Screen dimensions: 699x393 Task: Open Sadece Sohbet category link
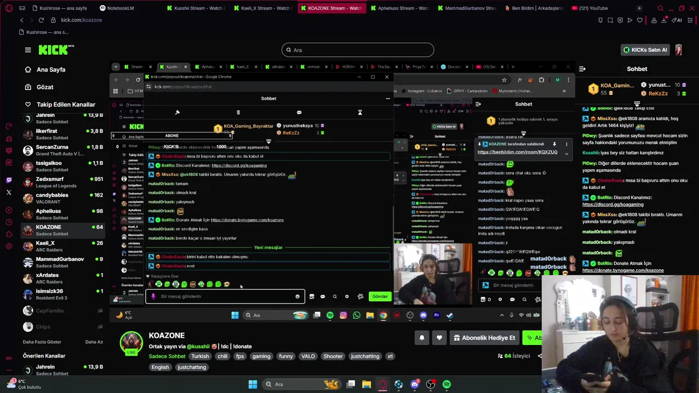(x=167, y=356)
